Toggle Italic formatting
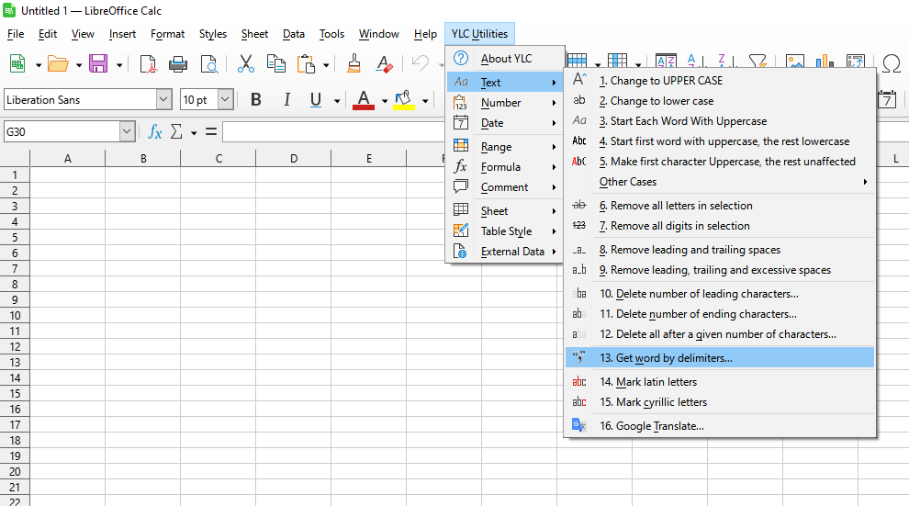Viewport: 909px width, 506px height. coord(286,99)
